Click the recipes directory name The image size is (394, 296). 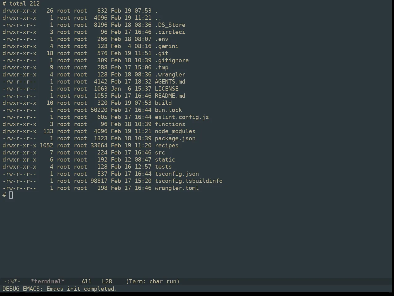pos(167,146)
